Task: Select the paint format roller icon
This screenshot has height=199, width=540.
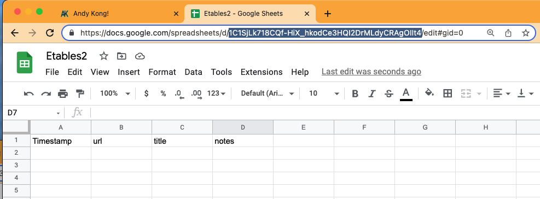Action: (80, 93)
